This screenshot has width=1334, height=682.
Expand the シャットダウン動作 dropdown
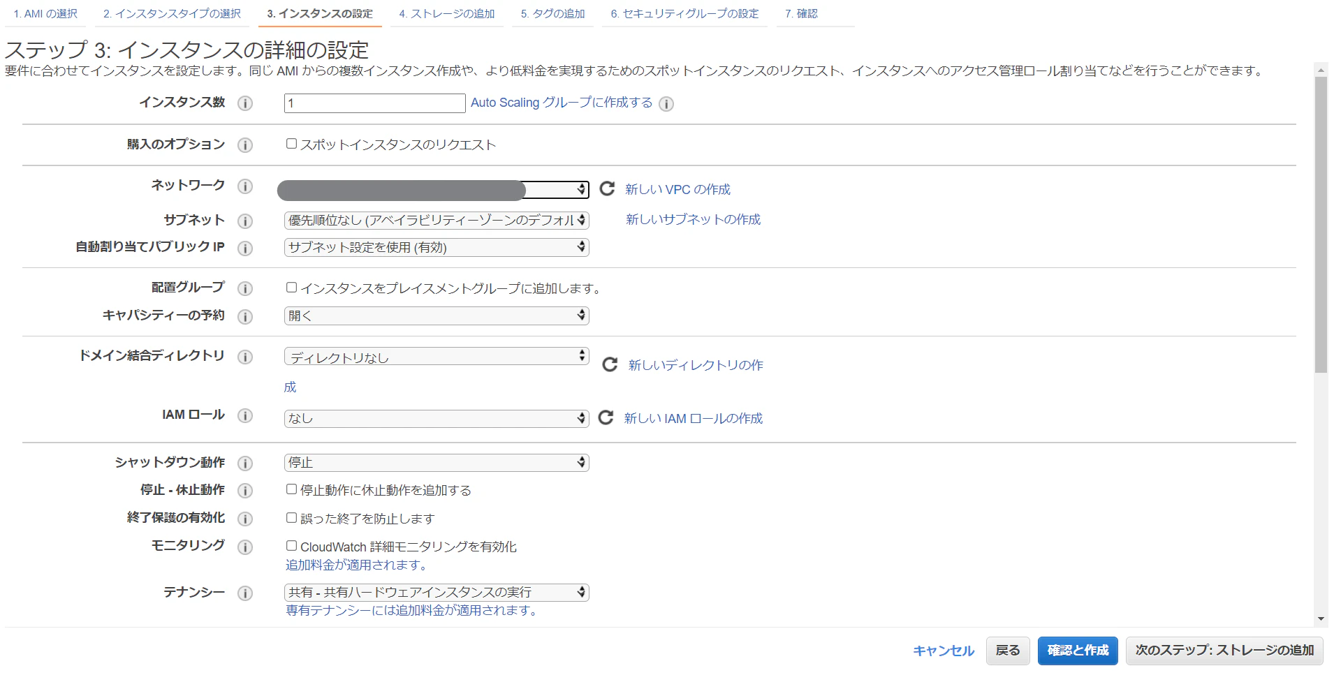tap(437, 463)
